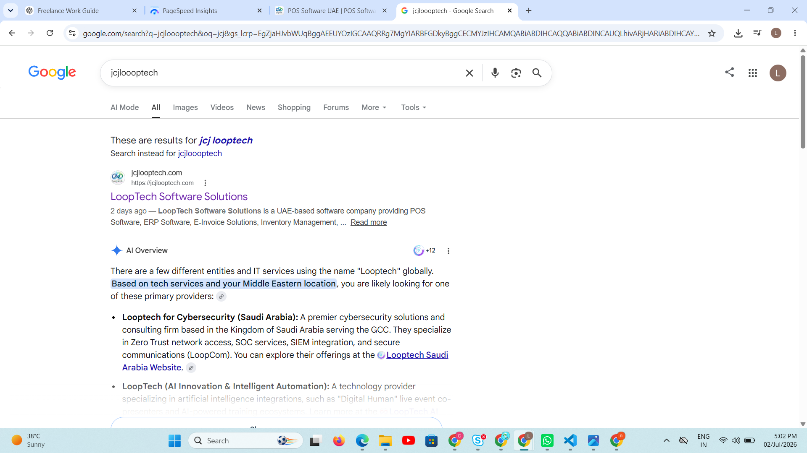The width and height of the screenshot is (807, 453).
Task: Open AI Overview three-dot options
Action: pyautogui.click(x=448, y=251)
